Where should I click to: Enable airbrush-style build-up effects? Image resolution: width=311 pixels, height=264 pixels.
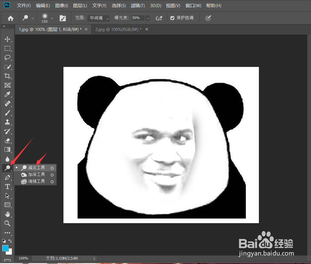(159, 18)
